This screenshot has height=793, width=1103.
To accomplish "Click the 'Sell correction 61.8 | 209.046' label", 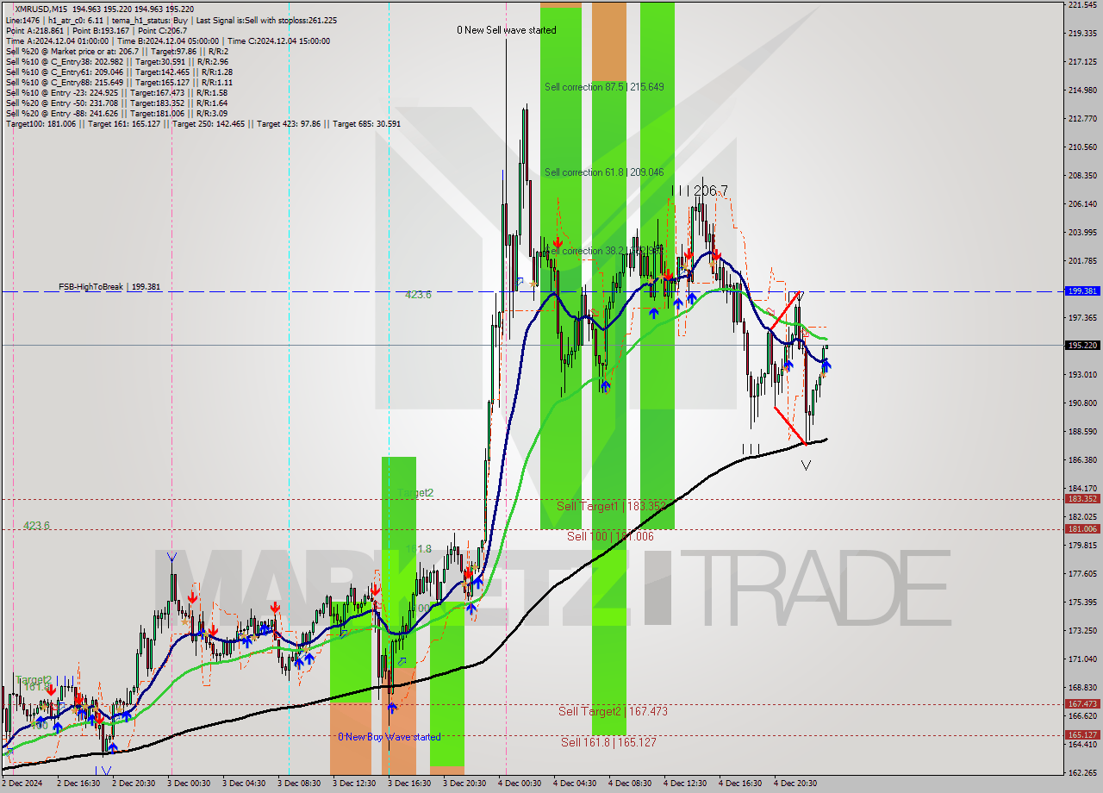I will point(604,172).
